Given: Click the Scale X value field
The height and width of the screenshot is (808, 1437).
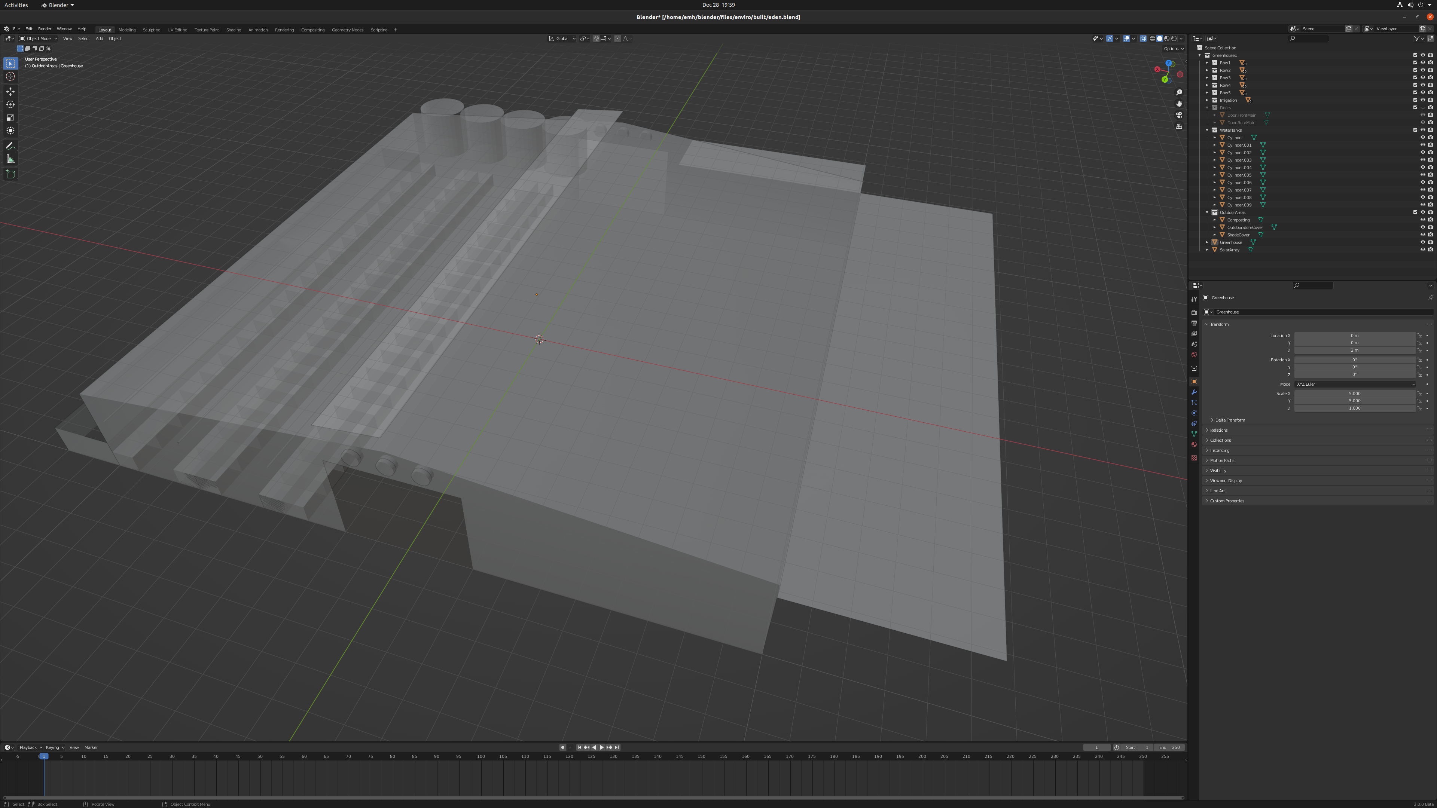Looking at the screenshot, I should click(1354, 394).
